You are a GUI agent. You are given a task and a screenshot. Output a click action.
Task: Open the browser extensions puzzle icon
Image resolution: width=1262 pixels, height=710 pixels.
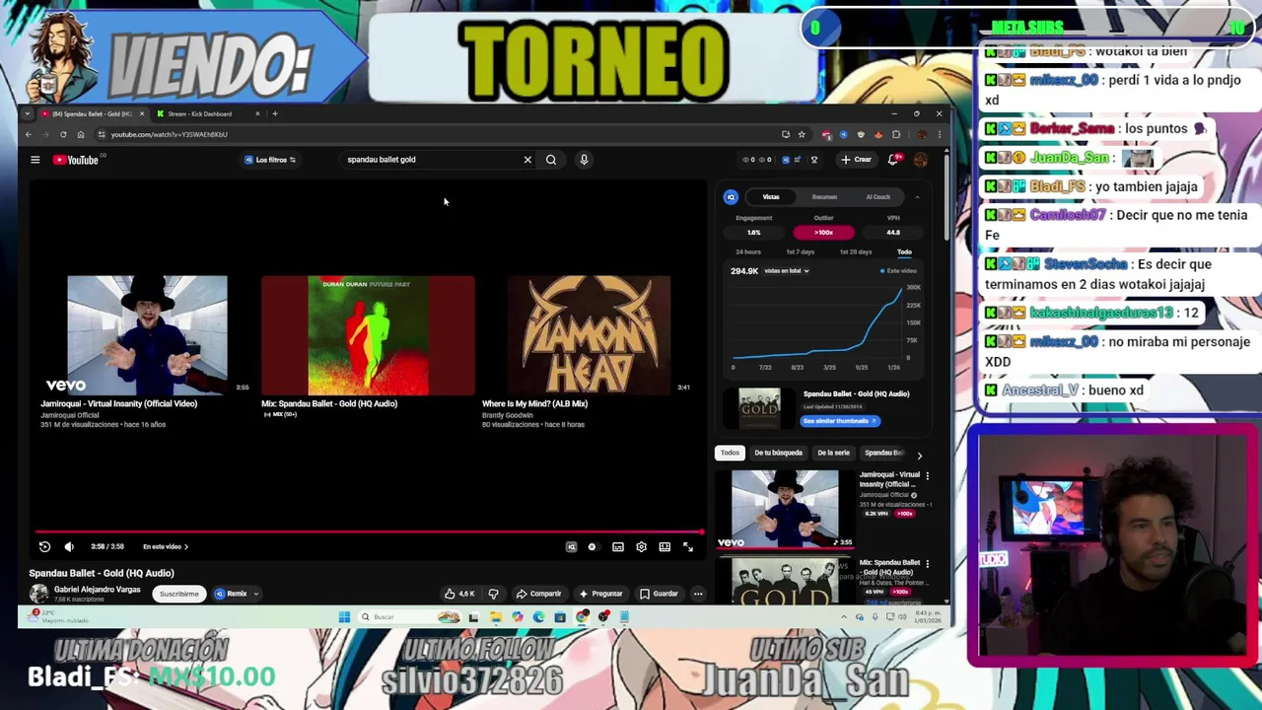pyautogui.click(x=896, y=134)
